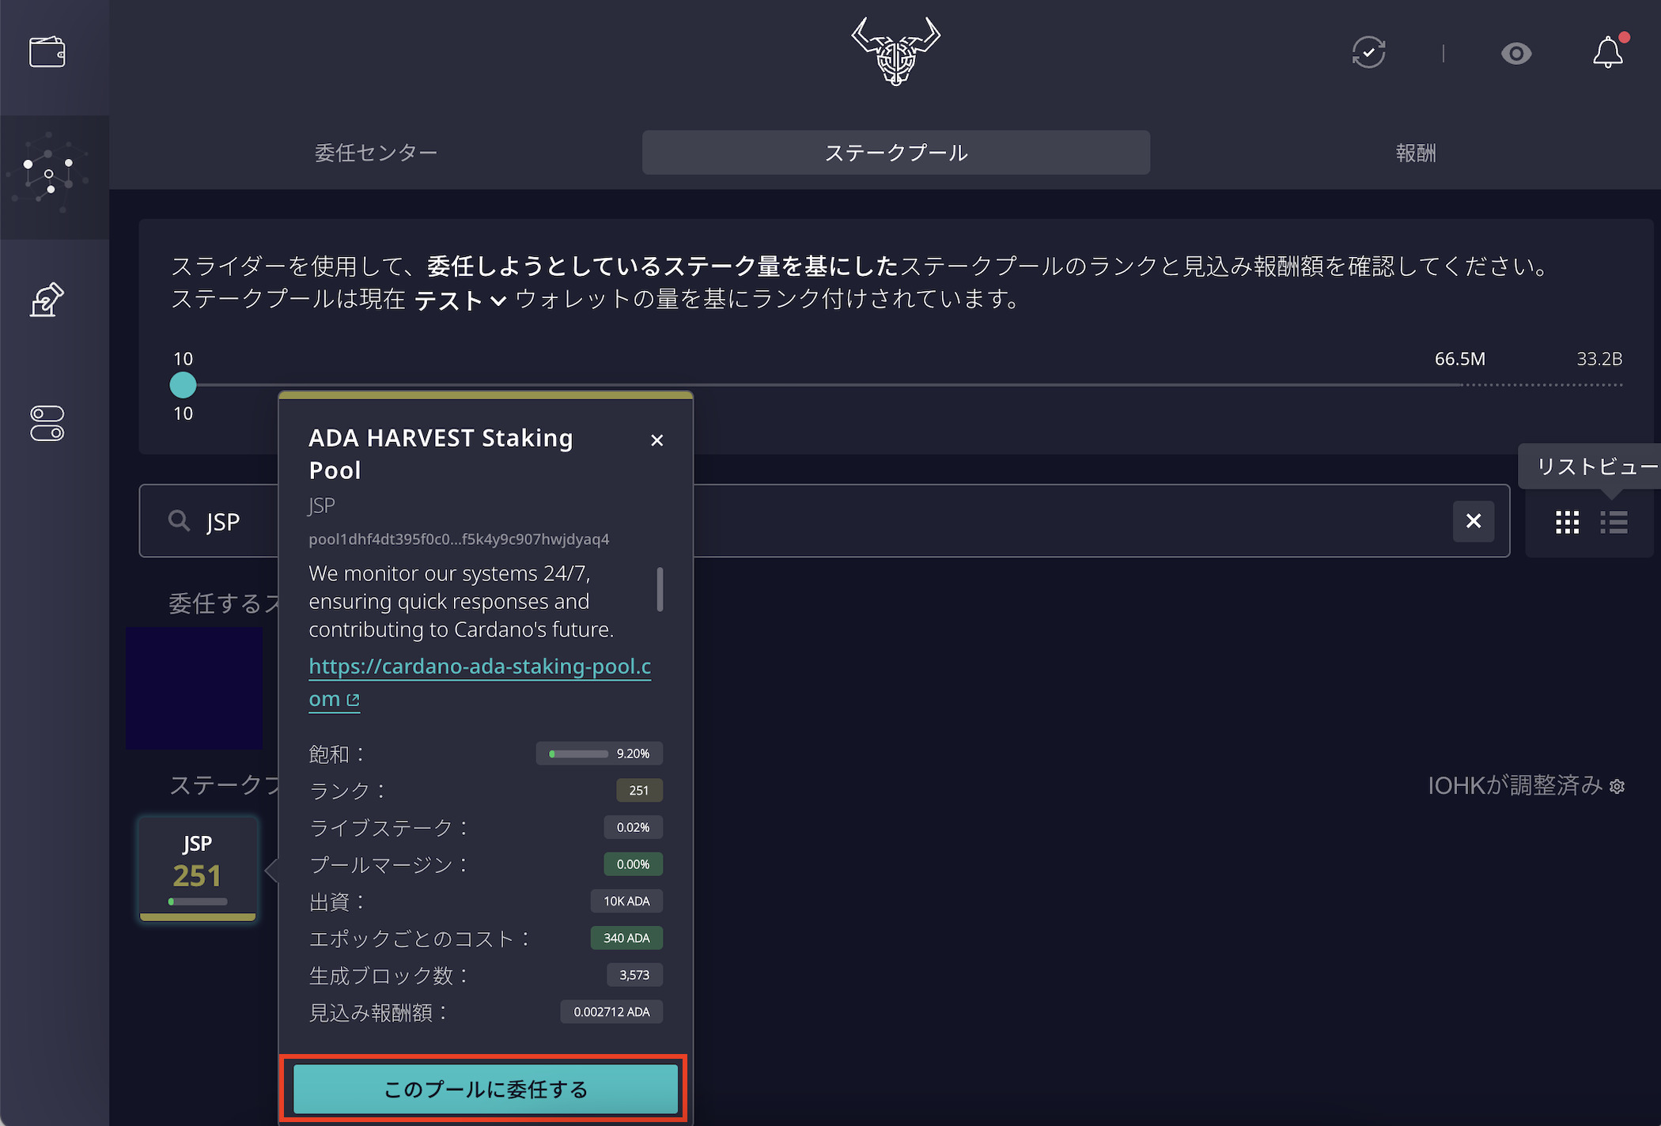Select the JSP 251 pool thumbnail
This screenshot has width=1661, height=1126.
pos(198,868)
